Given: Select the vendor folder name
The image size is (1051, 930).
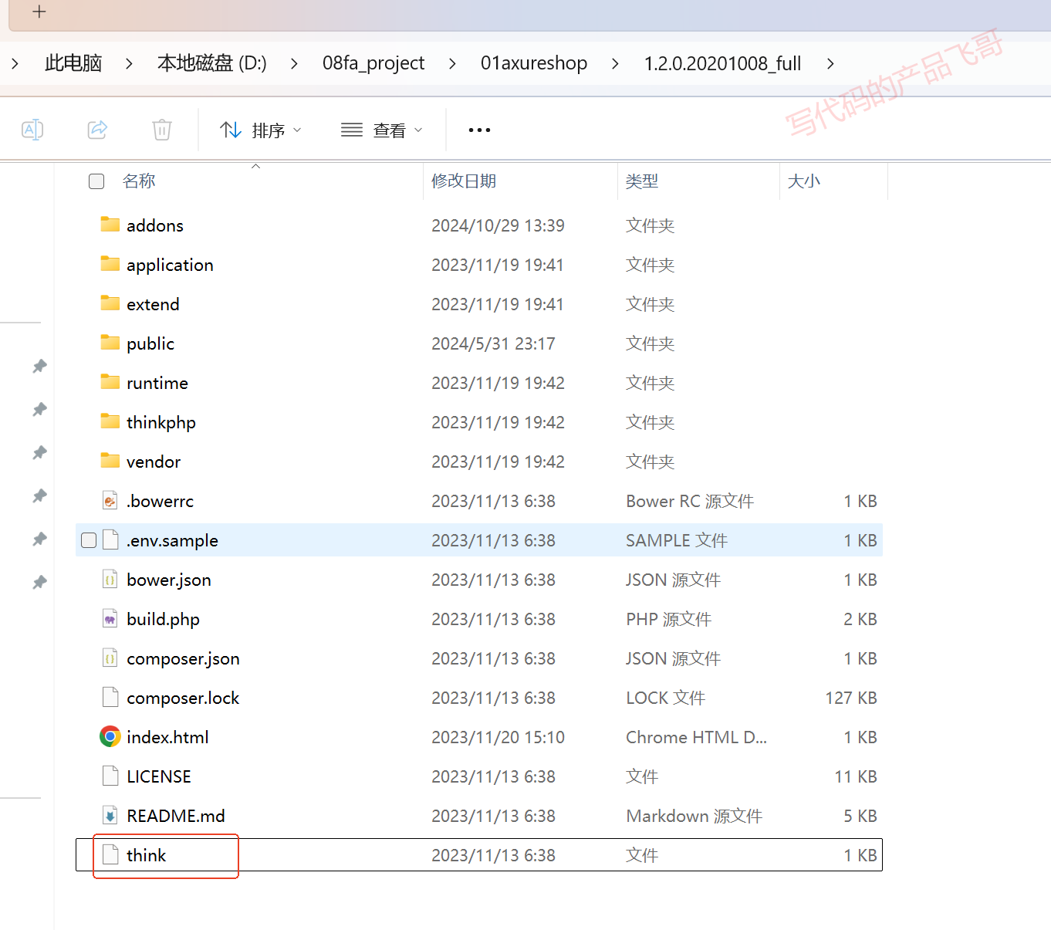Looking at the screenshot, I should 154,462.
